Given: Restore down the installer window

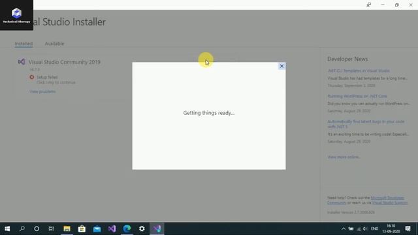Looking at the screenshot, I should click(396, 5).
